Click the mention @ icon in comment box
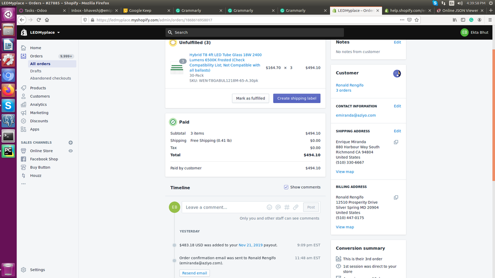This screenshot has width=495, height=278. pyautogui.click(x=278, y=207)
